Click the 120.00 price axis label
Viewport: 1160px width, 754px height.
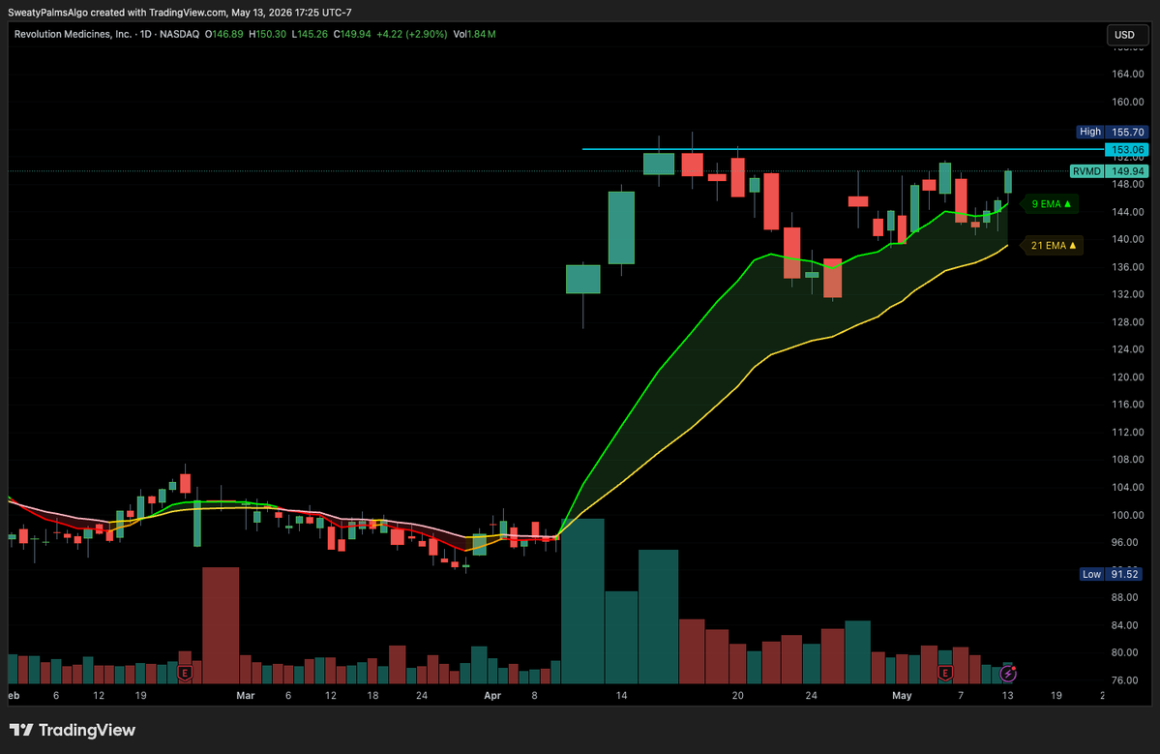(x=1127, y=377)
